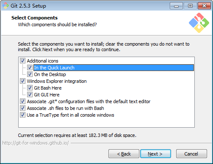This screenshot has height=164, width=213.
Task: Select the On the Desktop tree label
Action: pos(50,74)
